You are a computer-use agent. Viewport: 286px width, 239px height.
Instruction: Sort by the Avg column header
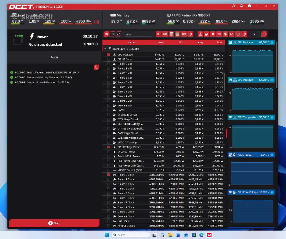pos(200,42)
